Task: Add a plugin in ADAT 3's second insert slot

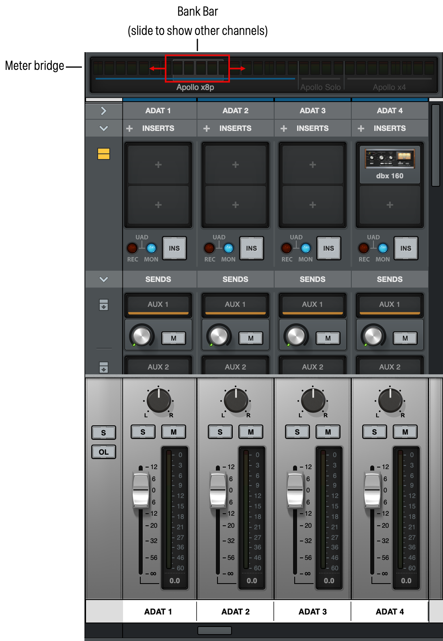Action: [x=313, y=205]
